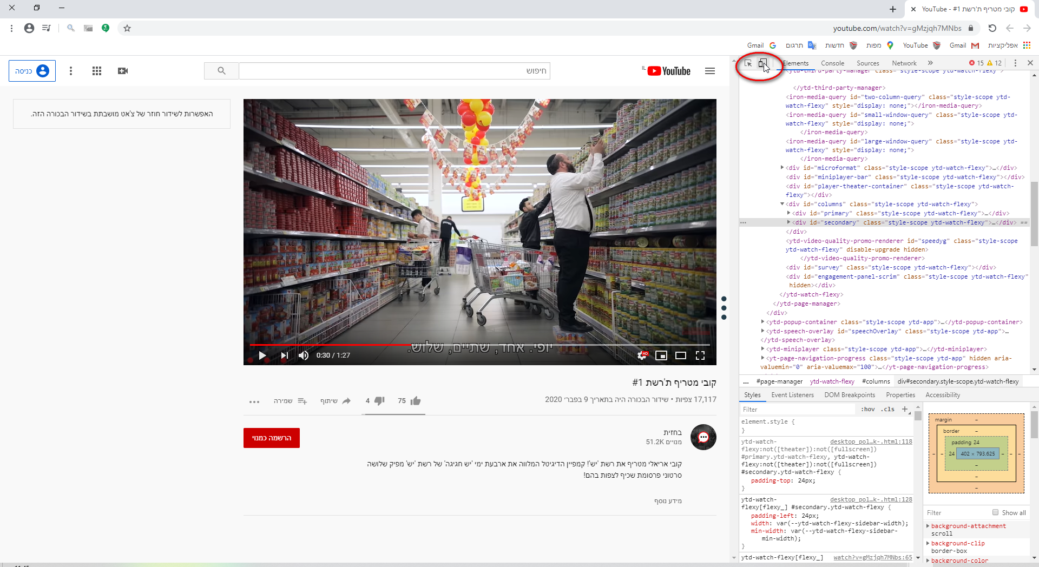Bookmark this page with the star
This screenshot has width=1039, height=567.
127,28
